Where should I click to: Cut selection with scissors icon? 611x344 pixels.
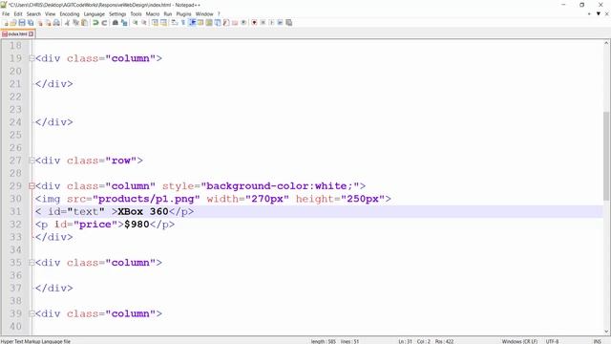pyautogui.click(x=67, y=23)
